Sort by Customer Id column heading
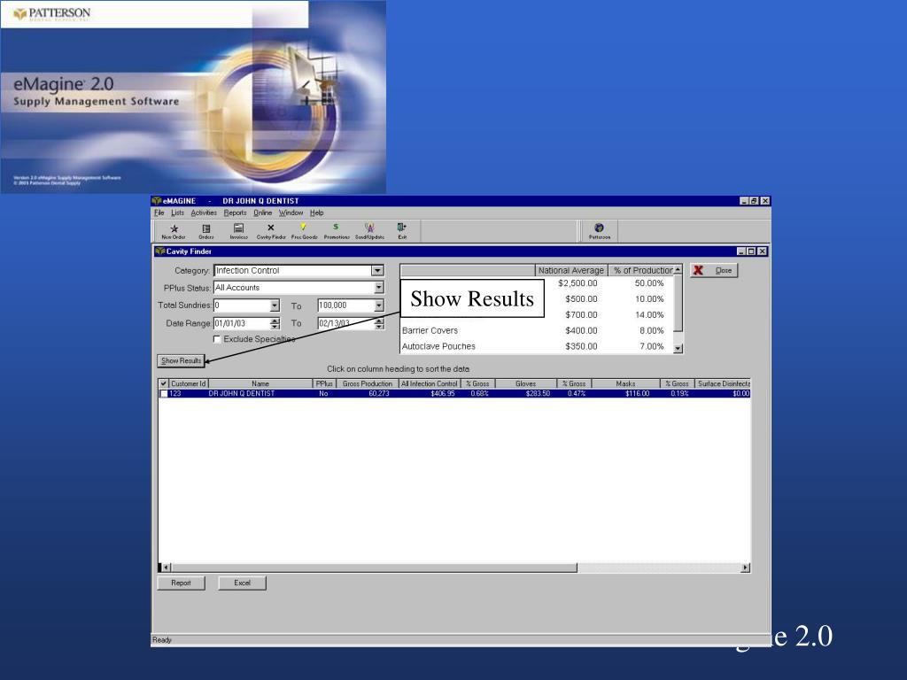Viewport: 907px width, 680px height. (x=189, y=383)
